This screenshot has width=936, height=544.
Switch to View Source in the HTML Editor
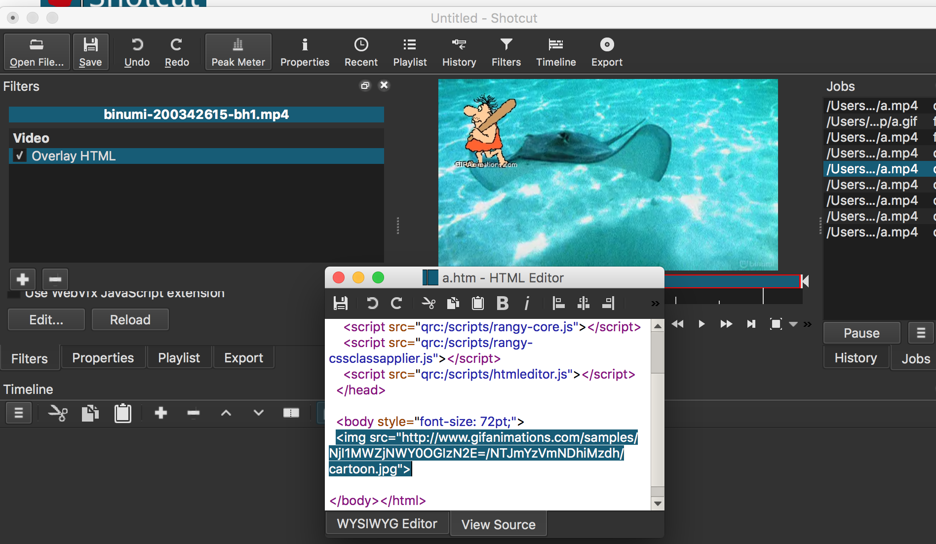498,524
